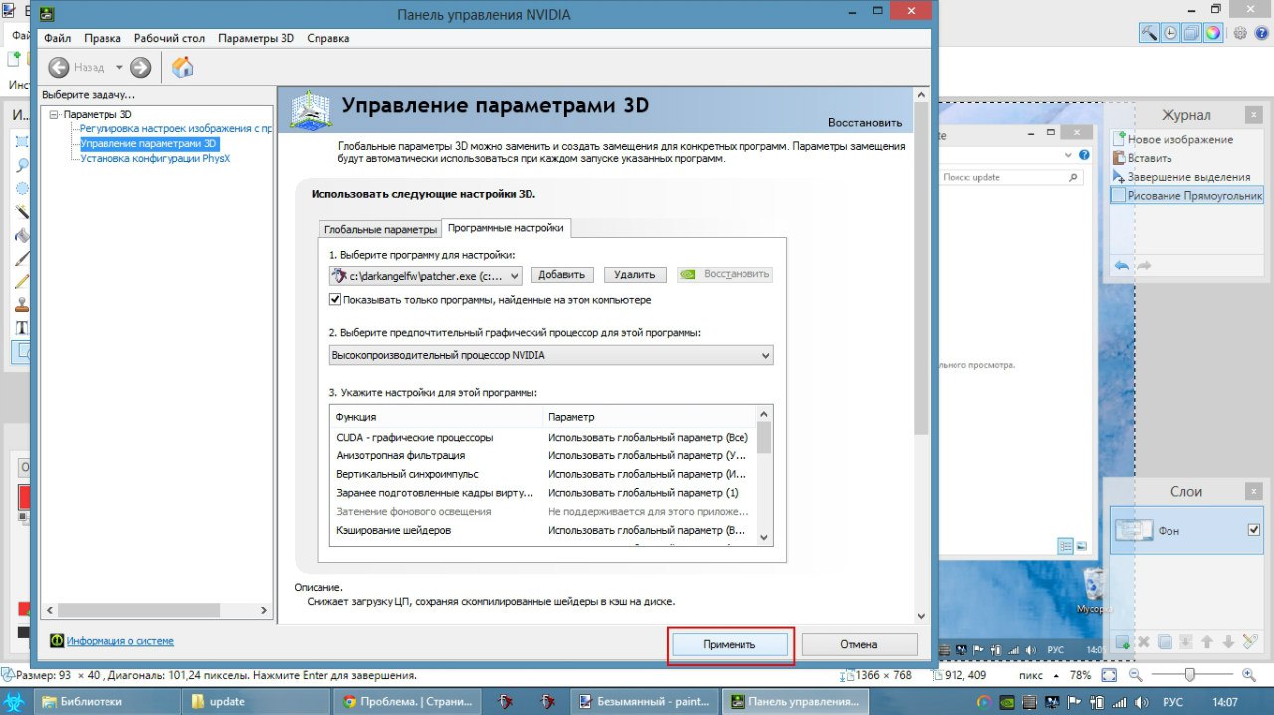The width and height of the screenshot is (1274, 715).
Task: Select the 'Кэширование шейдеров' setting row
Action: (x=543, y=530)
